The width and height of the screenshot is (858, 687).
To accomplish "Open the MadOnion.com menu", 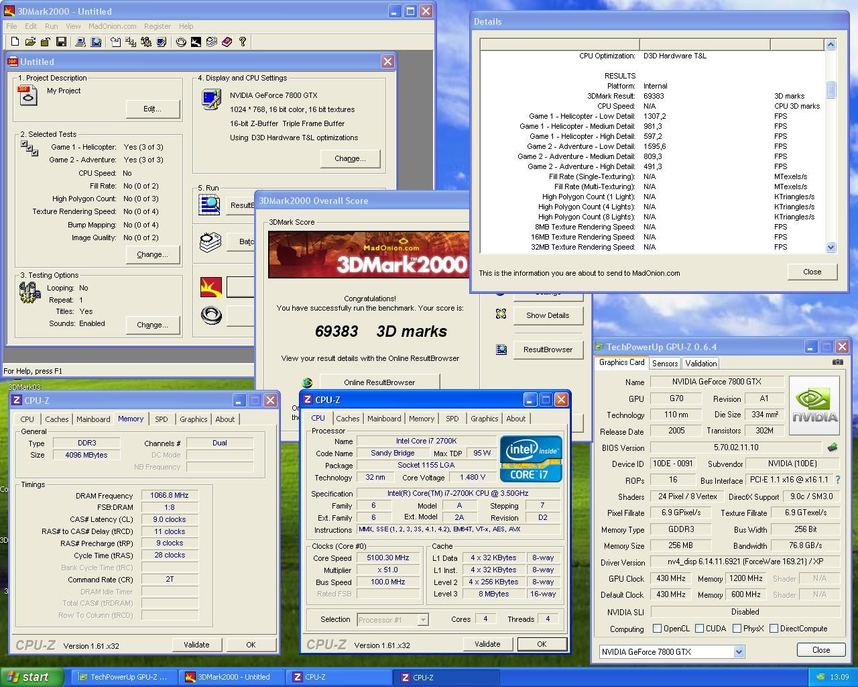I will 112,26.
